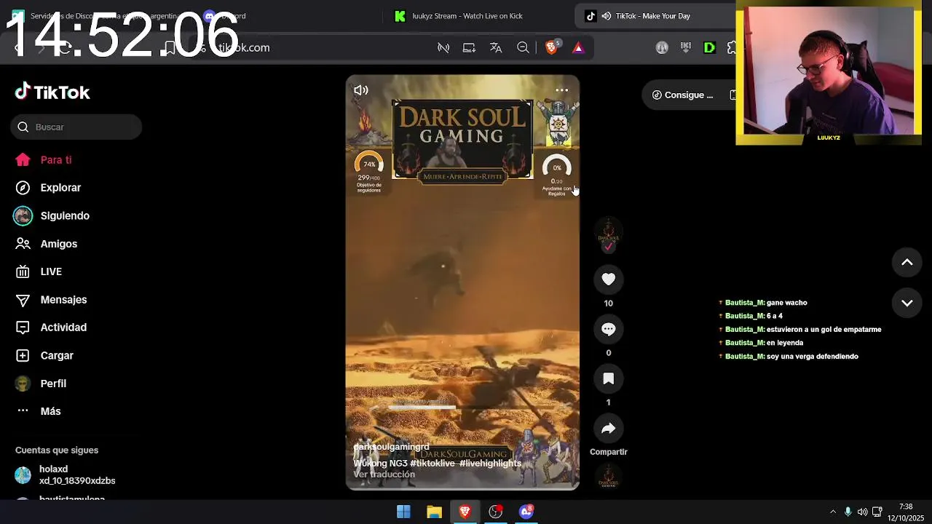Open the Brave Rewards triangle icon
The image size is (932, 524).
(x=578, y=48)
